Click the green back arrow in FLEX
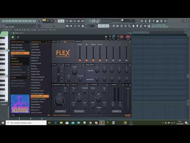 tap(13, 37)
